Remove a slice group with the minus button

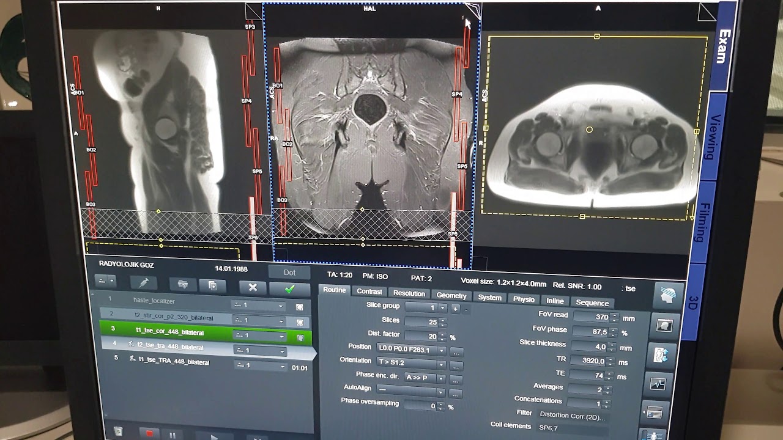click(x=466, y=310)
